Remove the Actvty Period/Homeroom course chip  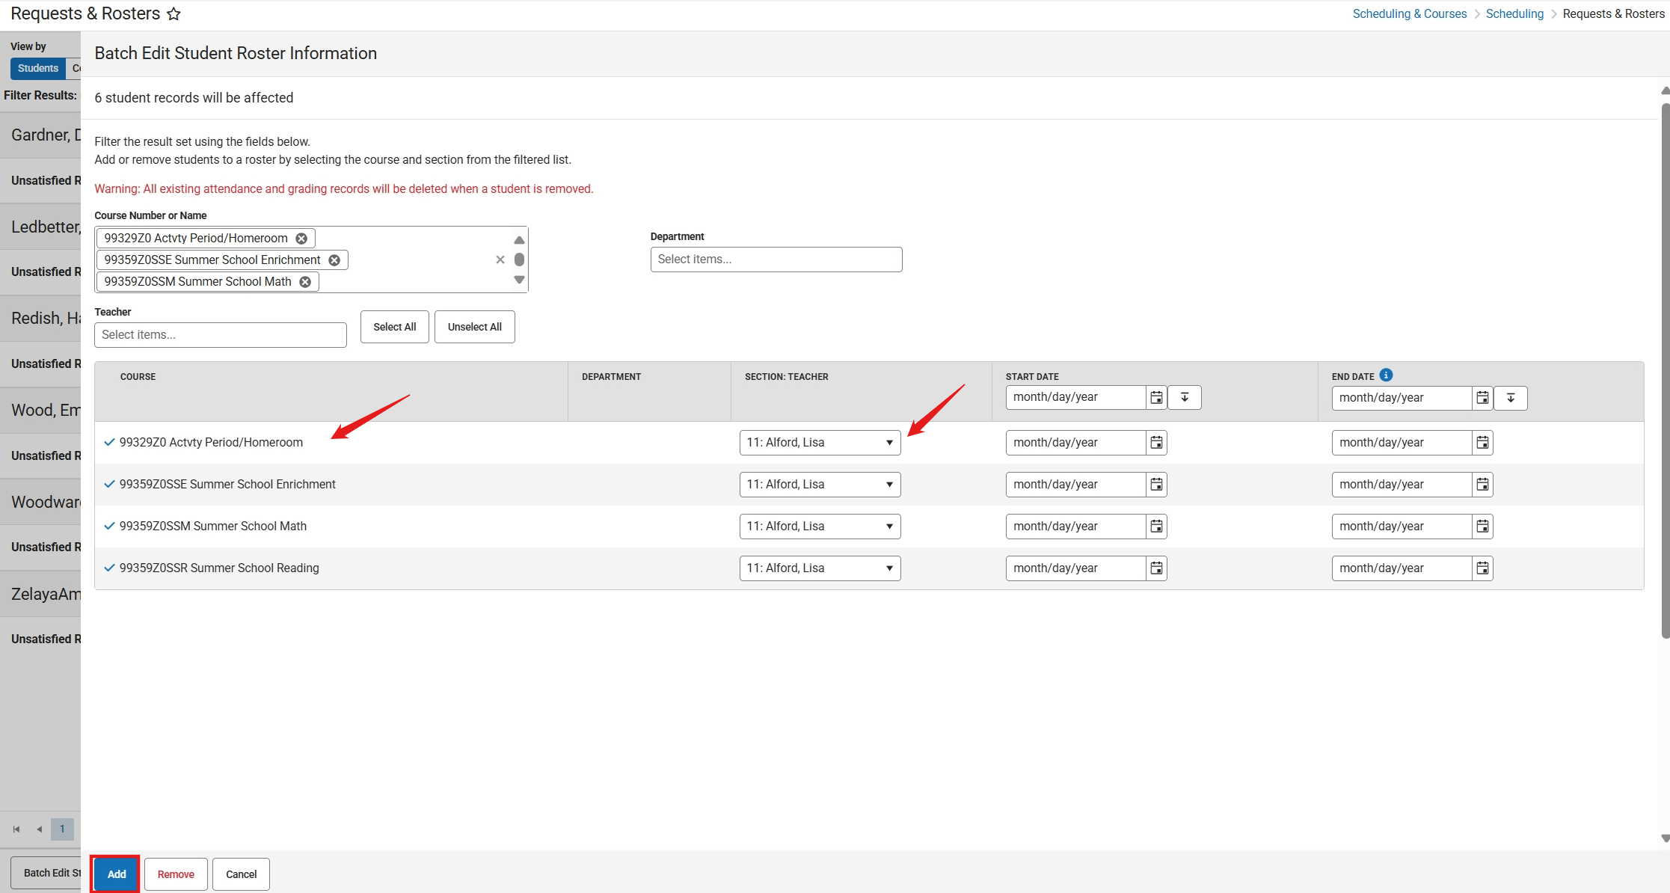coord(301,239)
